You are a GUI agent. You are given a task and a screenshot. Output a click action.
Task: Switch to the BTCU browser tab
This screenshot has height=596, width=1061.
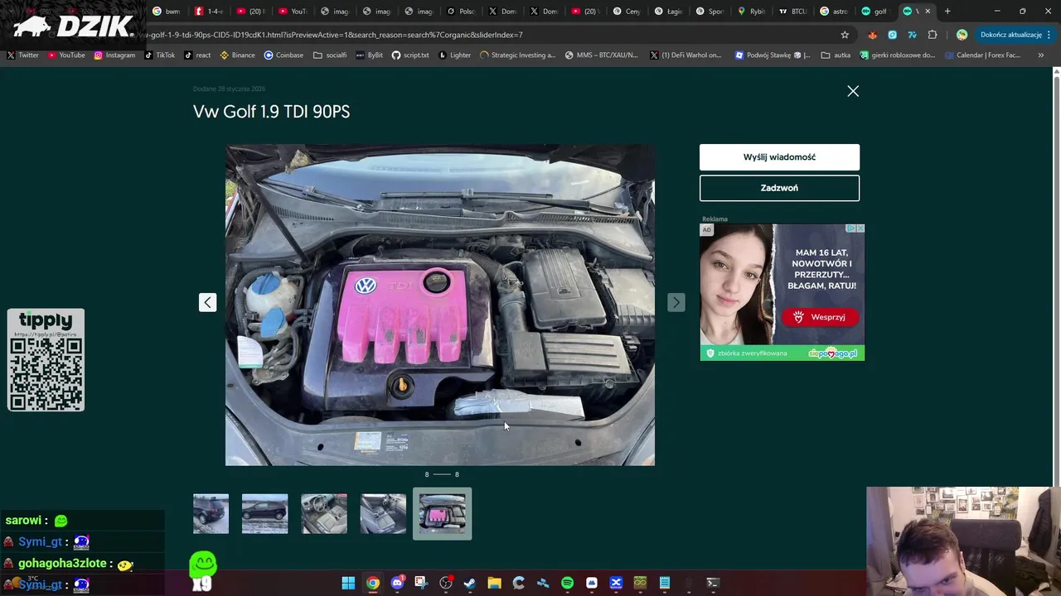[792, 12]
